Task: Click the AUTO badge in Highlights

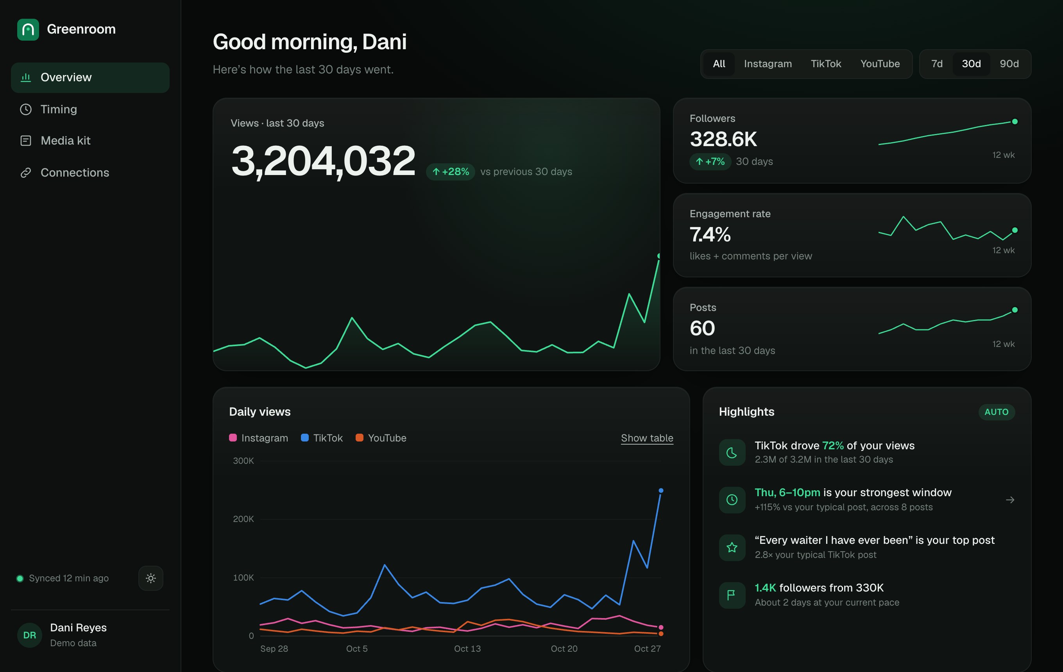Action: tap(996, 412)
